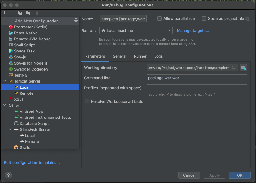Select Remote under Tomcat Server
This screenshot has height=183, width=256.
[x=40, y=93]
